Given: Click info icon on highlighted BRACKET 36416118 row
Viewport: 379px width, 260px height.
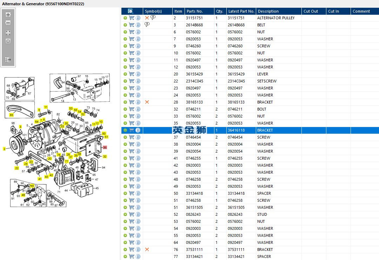Looking at the screenshot, I should click(x=138, y=130).
